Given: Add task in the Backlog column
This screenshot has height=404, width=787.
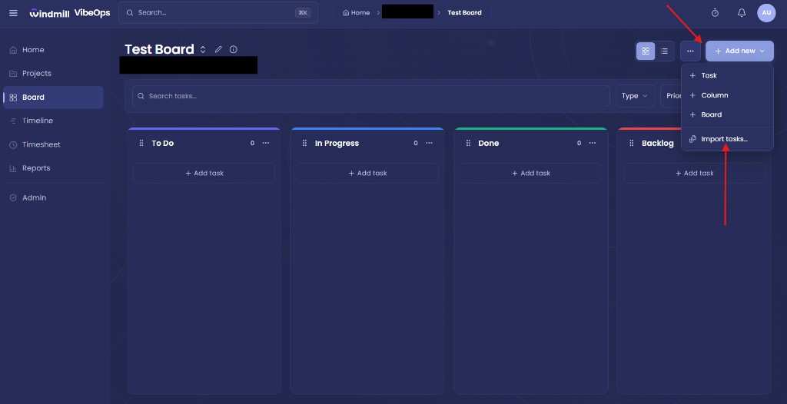Looking at the screenshot, I should (694, 173).
